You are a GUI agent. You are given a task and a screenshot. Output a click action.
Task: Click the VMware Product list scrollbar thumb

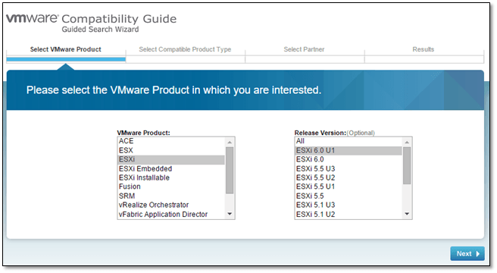click(230, 170)
